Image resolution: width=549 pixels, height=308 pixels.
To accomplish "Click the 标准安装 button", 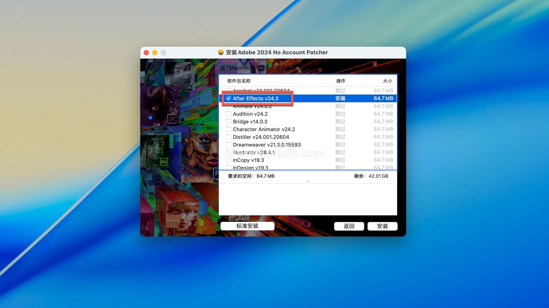I will pos(247,226).
